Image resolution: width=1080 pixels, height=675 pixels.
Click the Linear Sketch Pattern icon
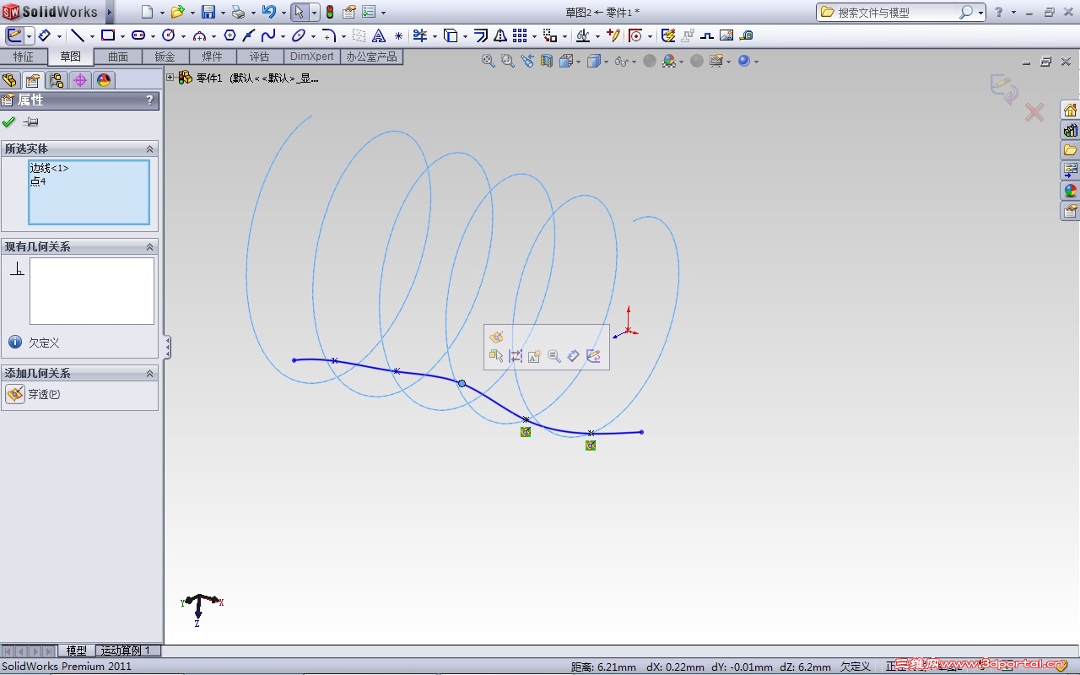coord(520,35)
